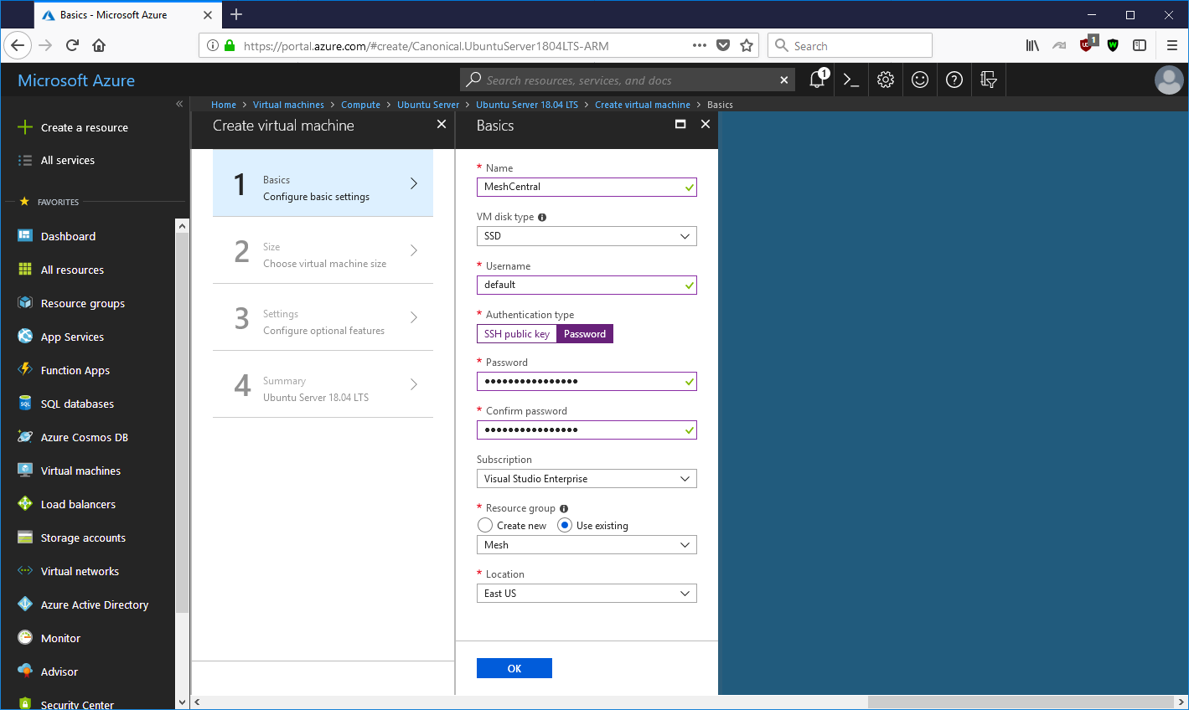This screenshot has width=1189, height=710.
Task: Focus the Azure search resources box
Action: pos(628,80)
